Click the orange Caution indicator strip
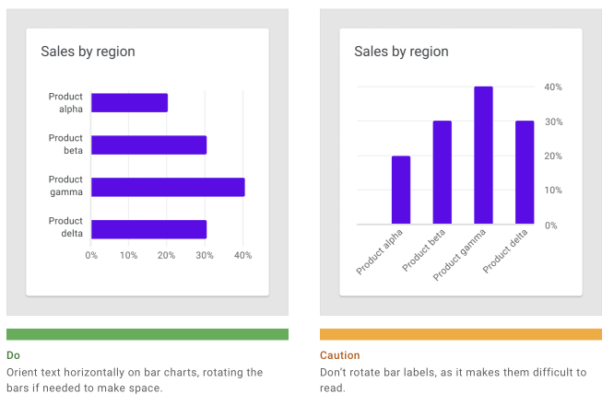Image resolution: width=614 pixels, height=405 pixels. pyautogui.click(x=461, y=334)
